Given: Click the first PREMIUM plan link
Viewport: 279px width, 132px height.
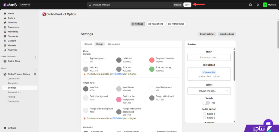Looking at the screenshot, I should [117, 74].
